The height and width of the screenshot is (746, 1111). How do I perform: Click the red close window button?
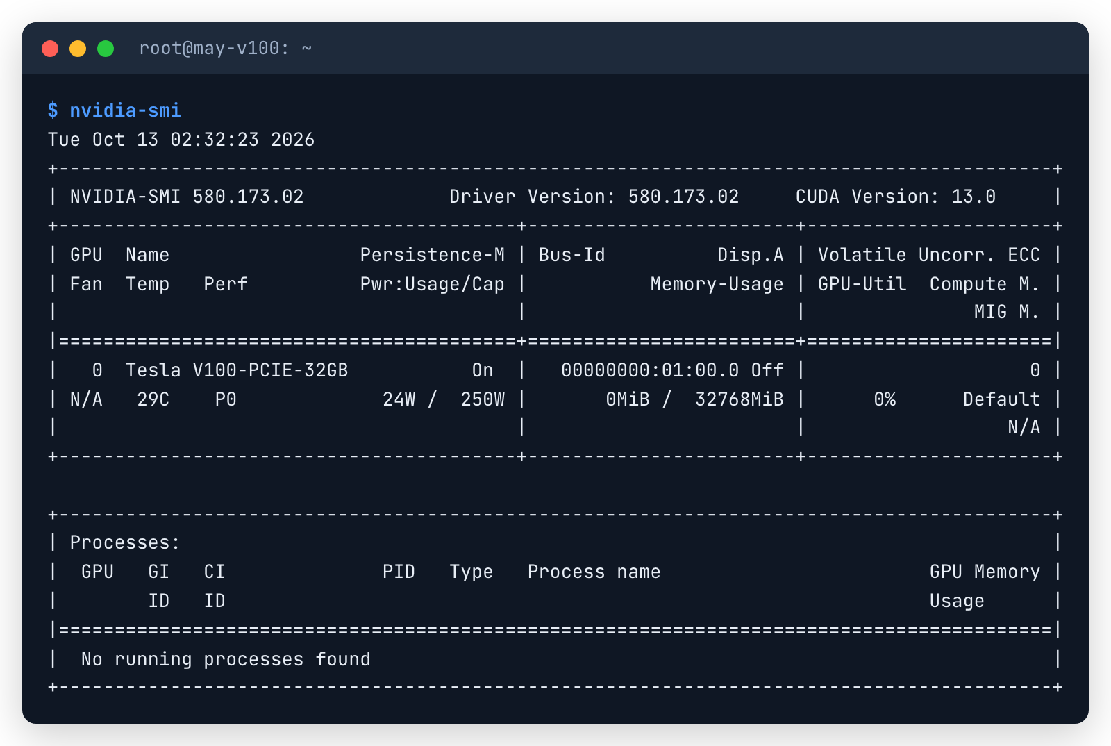click(x=50, y=49)
